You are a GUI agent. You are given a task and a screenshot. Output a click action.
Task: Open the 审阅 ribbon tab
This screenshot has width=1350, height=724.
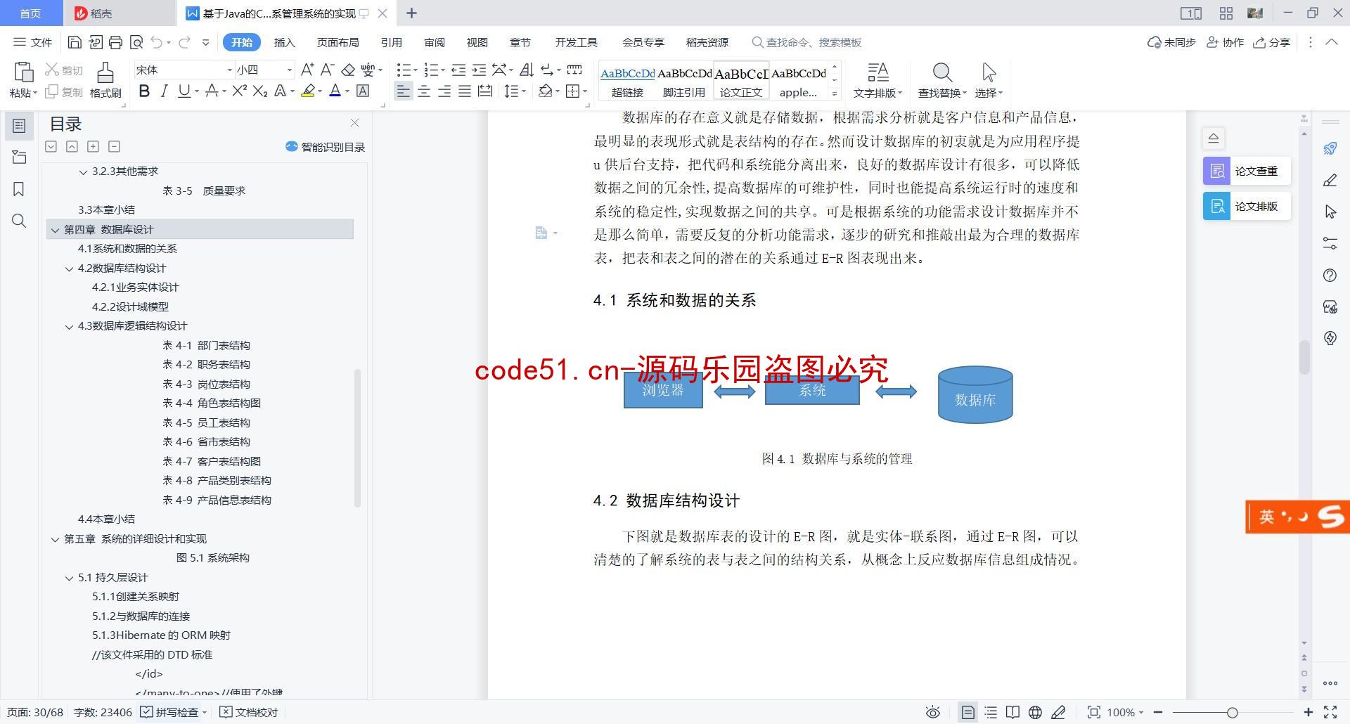[434, 42]
